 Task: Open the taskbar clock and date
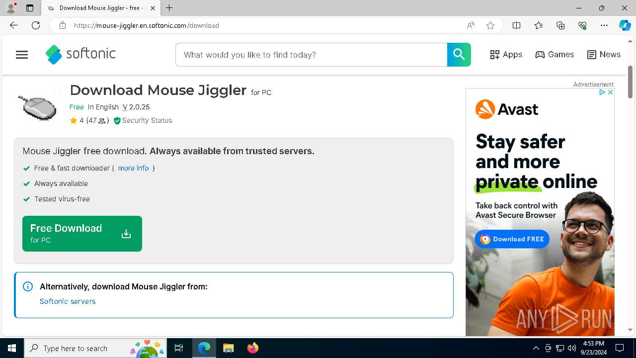[593, 348]
